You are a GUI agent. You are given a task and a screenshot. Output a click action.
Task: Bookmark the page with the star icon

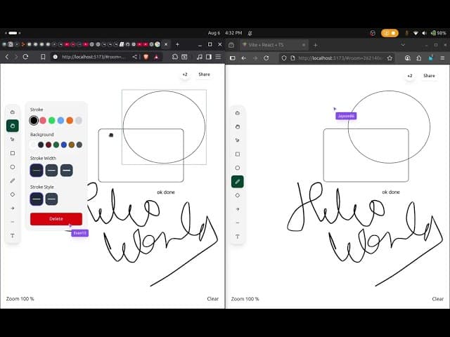tap(390, 58)
